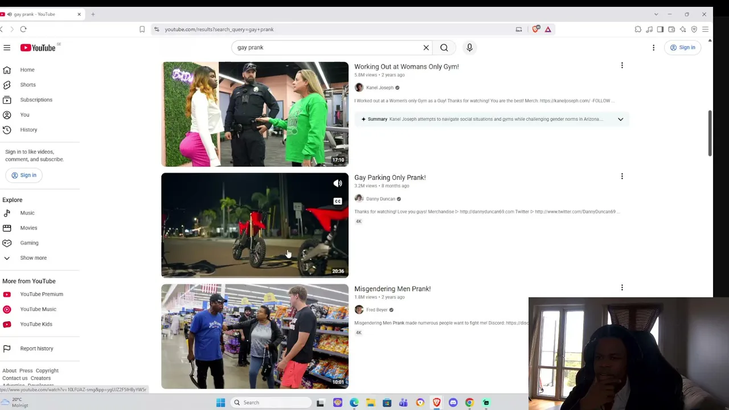
Task: Expand the AI Summary for Kanel Joseph video
Action: [x=620, y=119]
